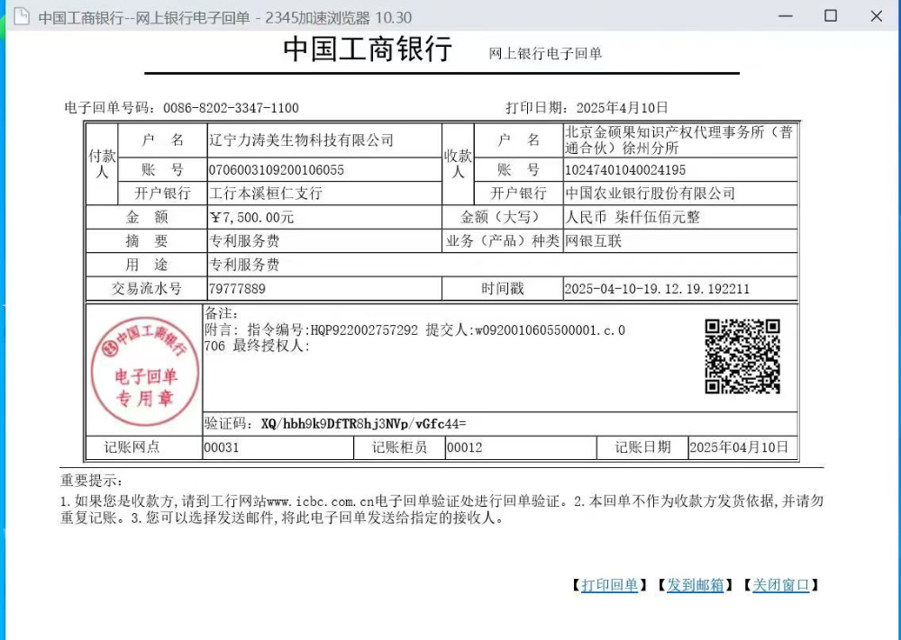
Task: Close the window with the X button
Action: 876,16
